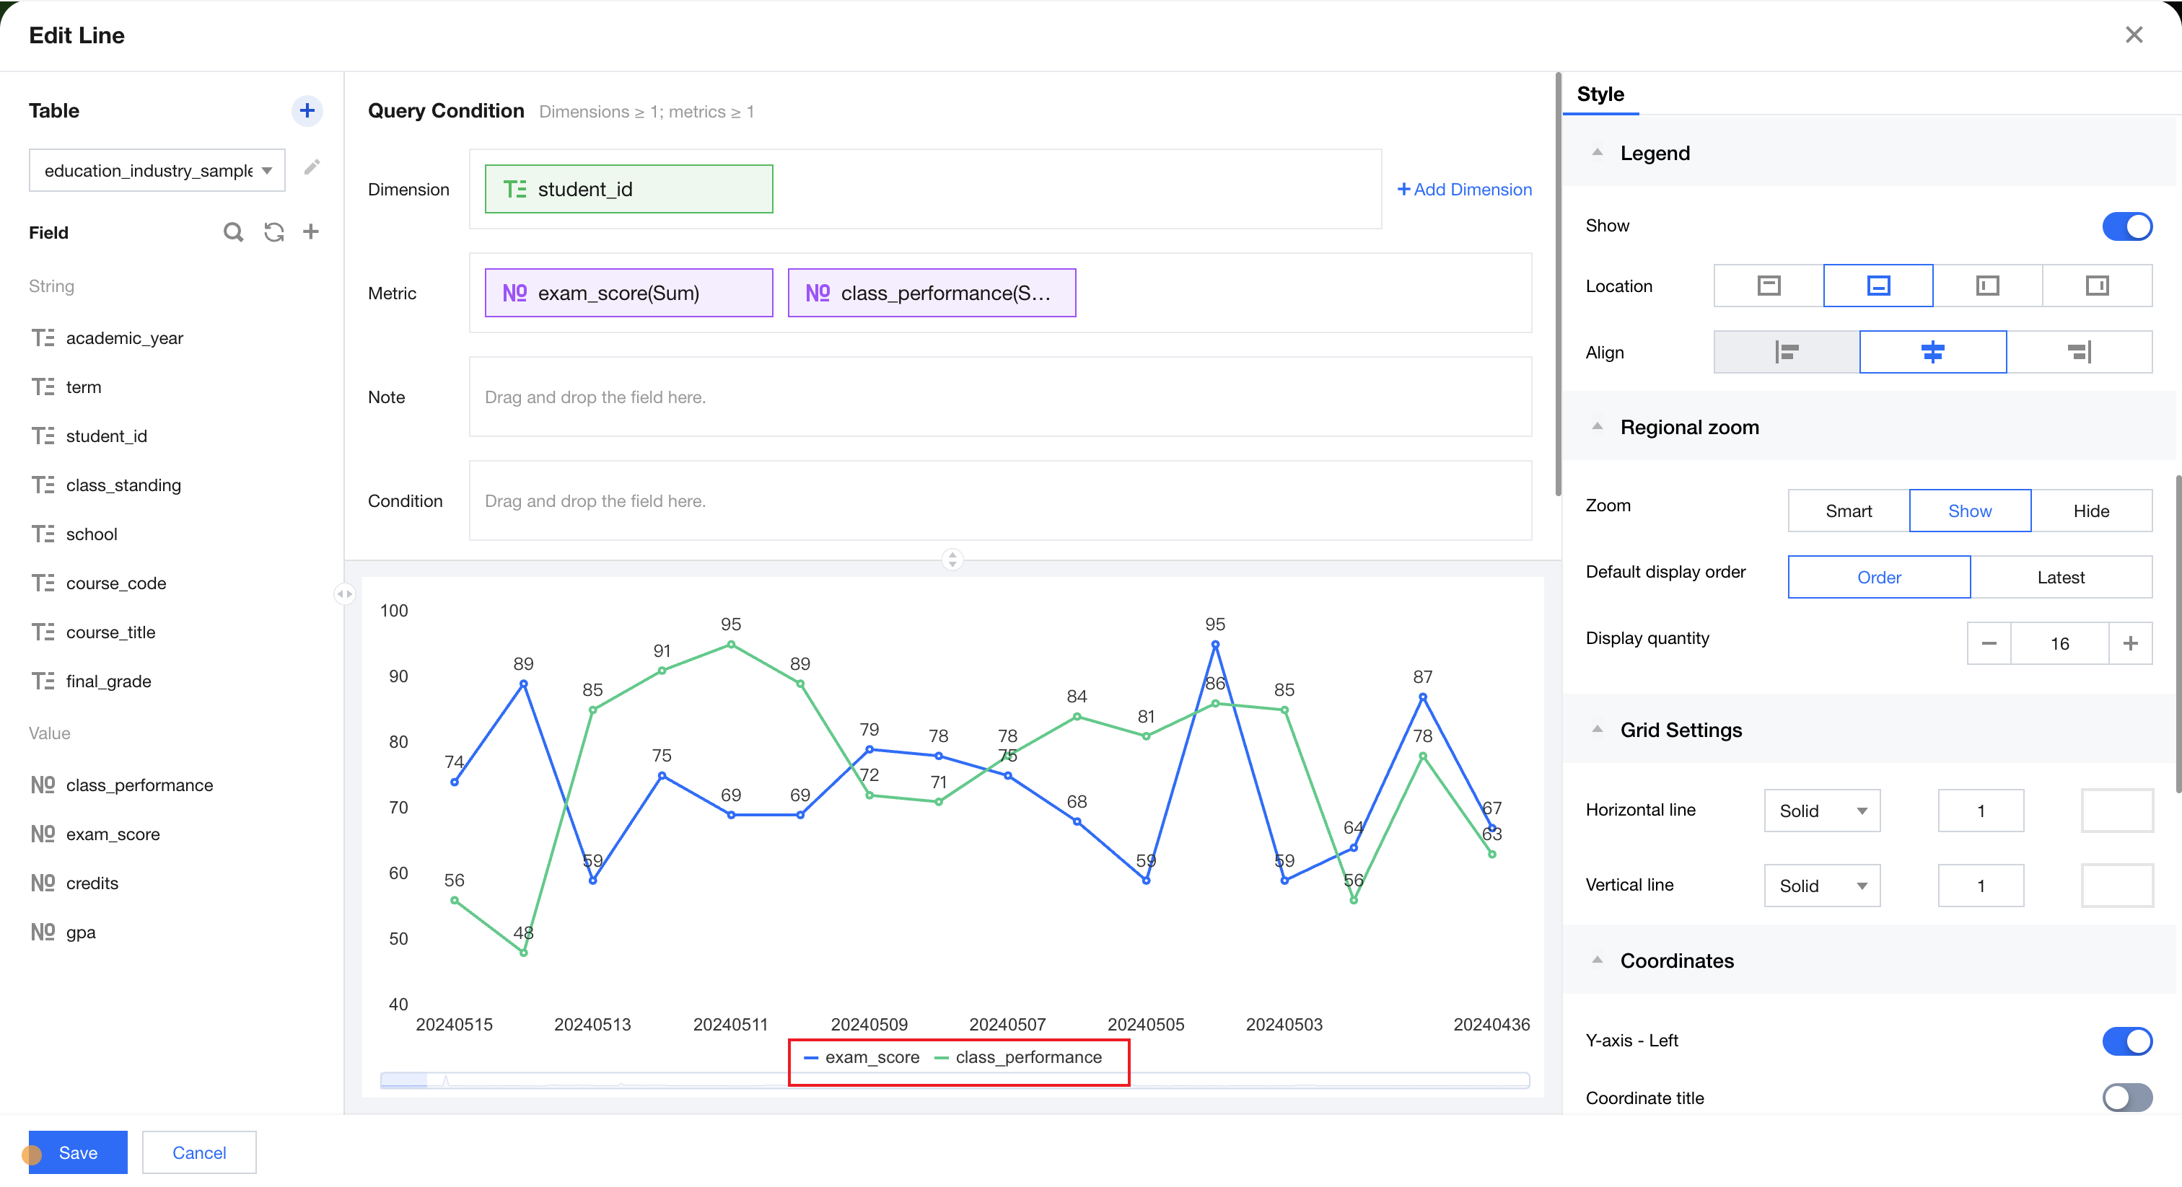Click the Add Dimension link

pos(1464,189)
